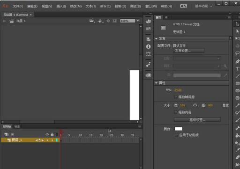Open the Creative Cloud Libraries panel icon
Viewport: 240px width, 169px height.
[x=148, y=75]
